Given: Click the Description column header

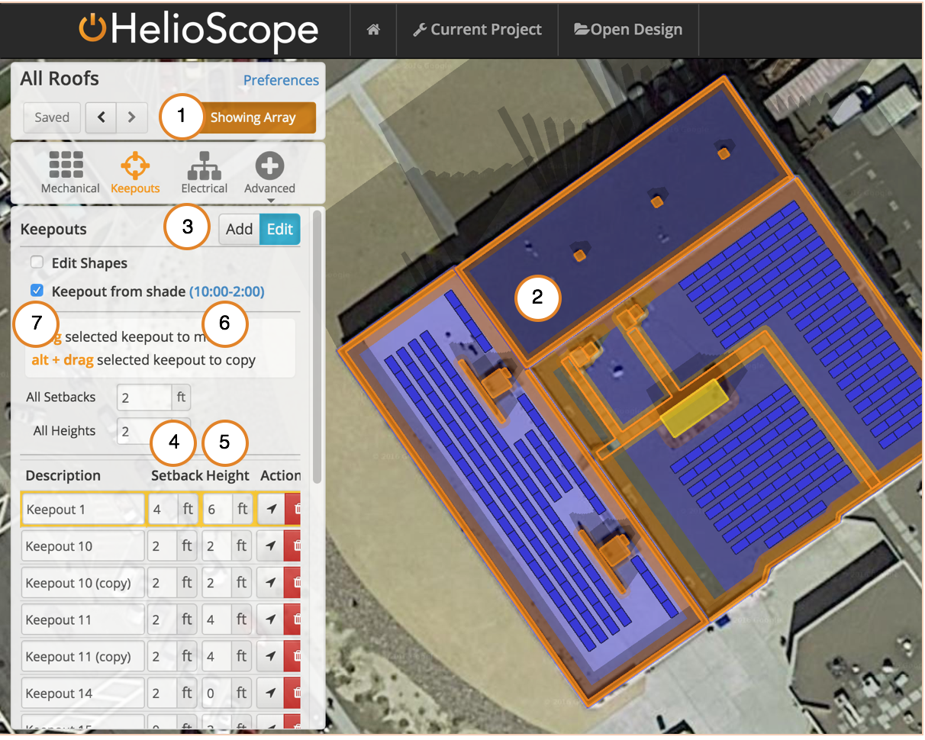Looking at the screenshot, I should pyautogui.click(x=63, y=475).
